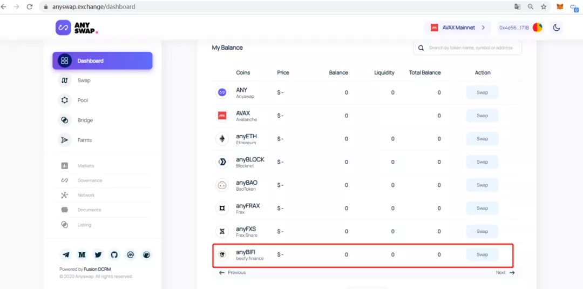Click the anyBIFI beefy icon
Screen dimensions: 583x289
[x=222, y=255]
